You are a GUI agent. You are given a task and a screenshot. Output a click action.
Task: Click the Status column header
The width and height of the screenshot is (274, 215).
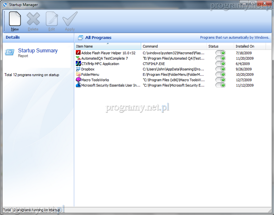pos(220,46)
